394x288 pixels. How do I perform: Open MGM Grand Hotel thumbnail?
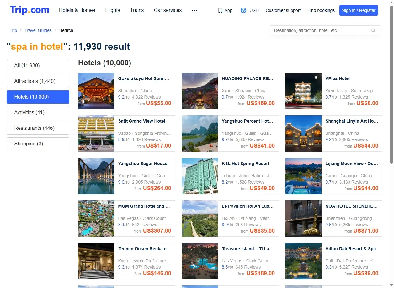coord(96,219)
